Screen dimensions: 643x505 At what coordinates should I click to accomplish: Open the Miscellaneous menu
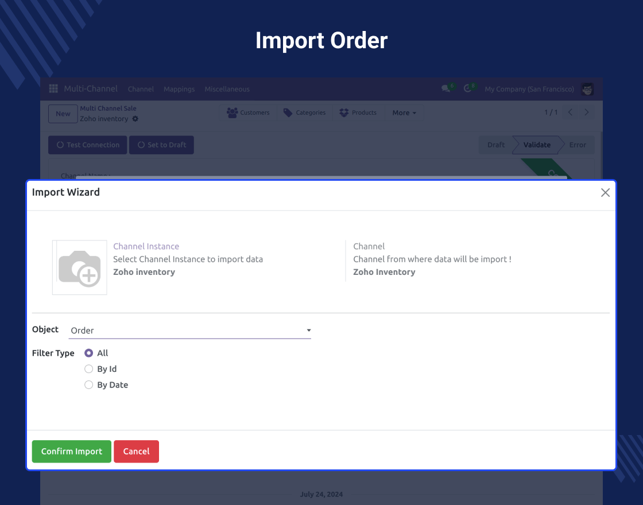227,89
